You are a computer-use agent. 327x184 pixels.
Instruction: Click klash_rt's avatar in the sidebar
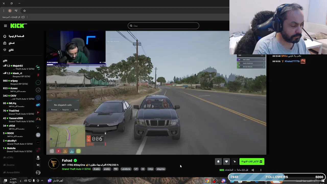point(38,75)
